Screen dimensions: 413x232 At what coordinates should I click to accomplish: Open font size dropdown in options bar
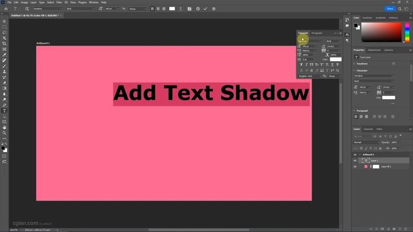coord(112,8)
